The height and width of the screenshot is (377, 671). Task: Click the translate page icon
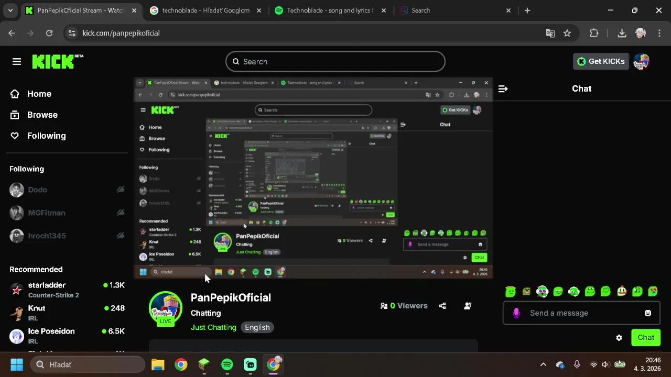coord(550,33)
